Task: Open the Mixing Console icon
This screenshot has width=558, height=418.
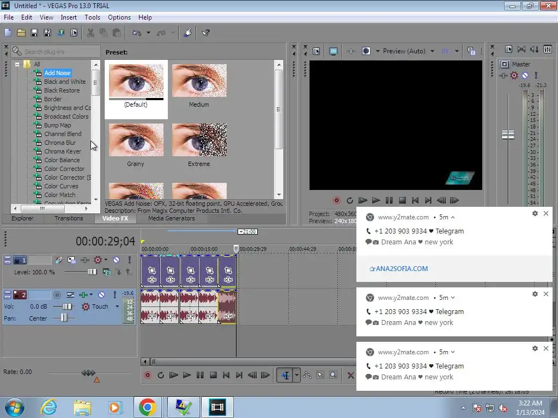Action: (548, 50)
